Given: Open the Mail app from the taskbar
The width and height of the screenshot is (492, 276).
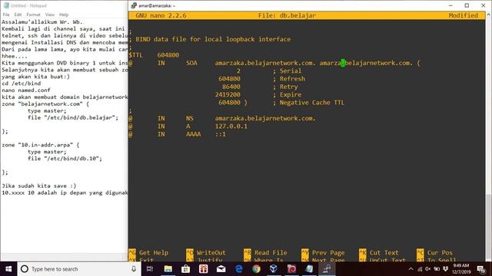Looking at the screenshot, I should point(221,269).
